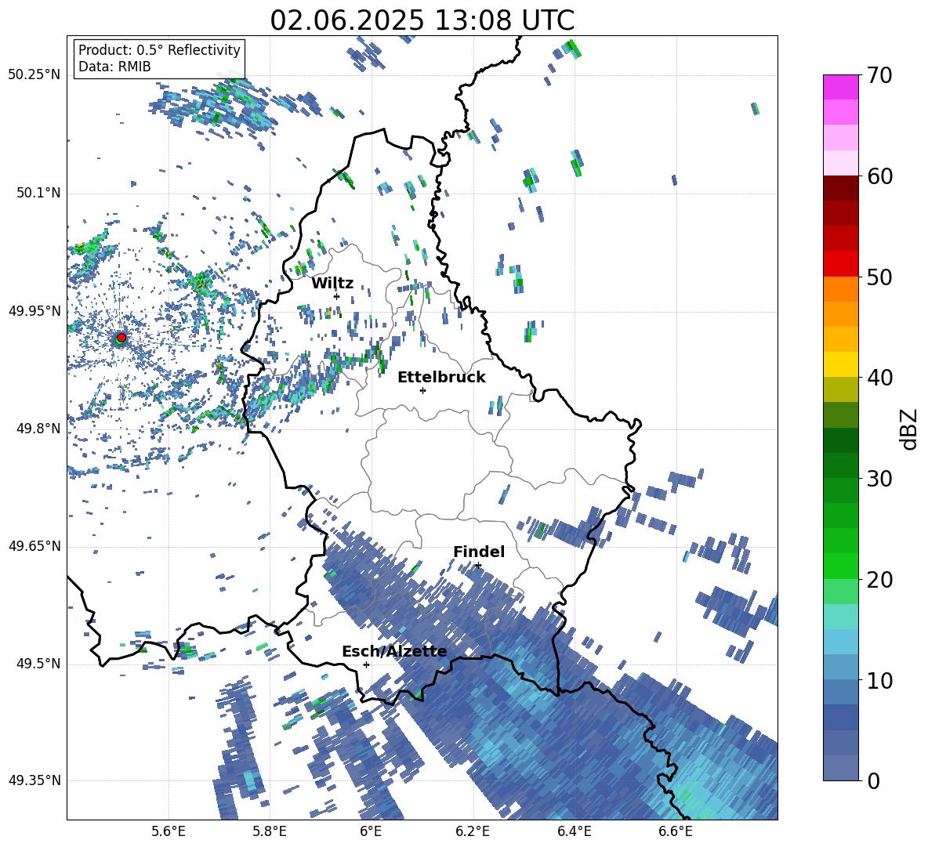Click the yellow 40 dBZ colorbar segment
This screenshot has height=847, width=928.
(x=840, y=364)
